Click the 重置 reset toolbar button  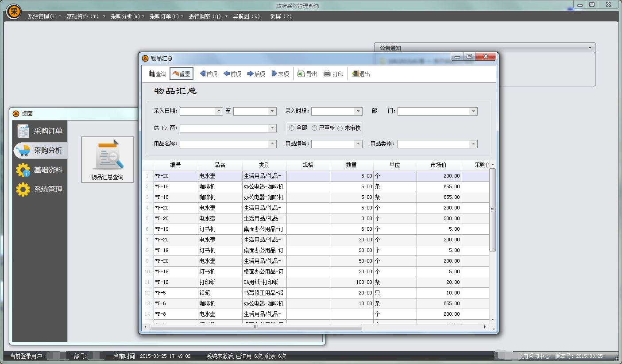point(182,74)
